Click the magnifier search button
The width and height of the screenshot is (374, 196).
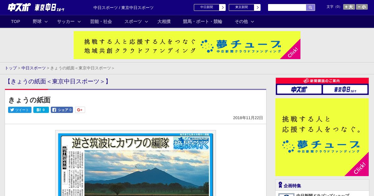[x=310, y=7]
